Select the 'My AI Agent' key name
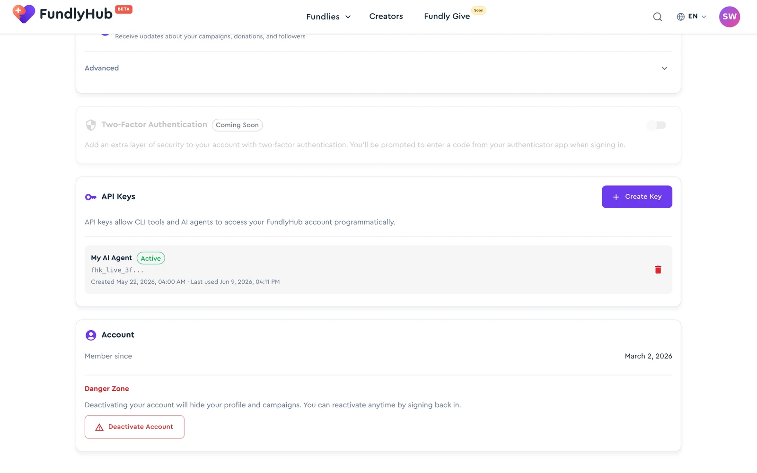 tap(112, 258)
